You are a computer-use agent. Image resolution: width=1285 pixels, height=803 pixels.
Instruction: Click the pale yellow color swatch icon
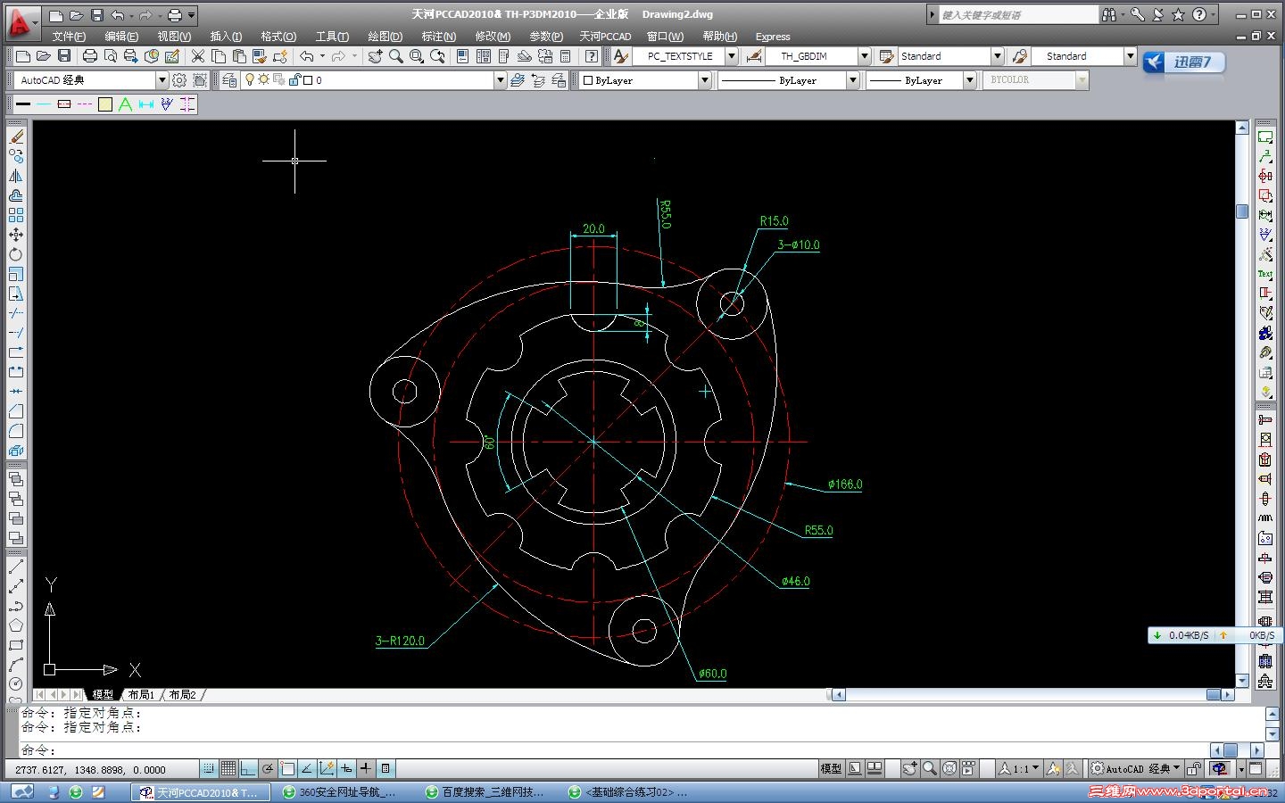(105, 104)
